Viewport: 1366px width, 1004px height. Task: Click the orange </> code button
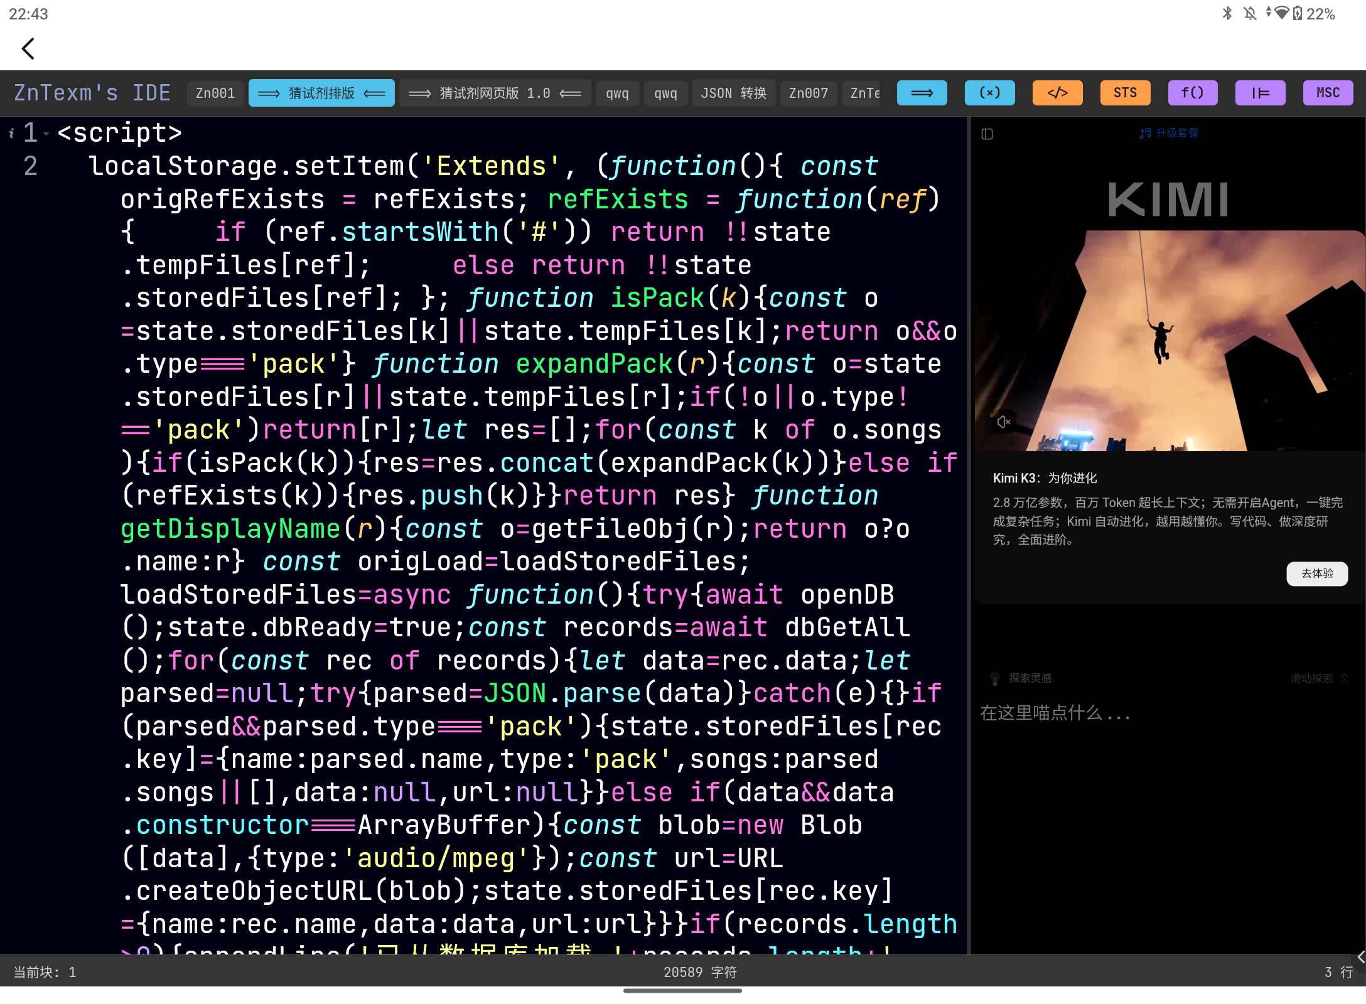tap(1057, 93)
